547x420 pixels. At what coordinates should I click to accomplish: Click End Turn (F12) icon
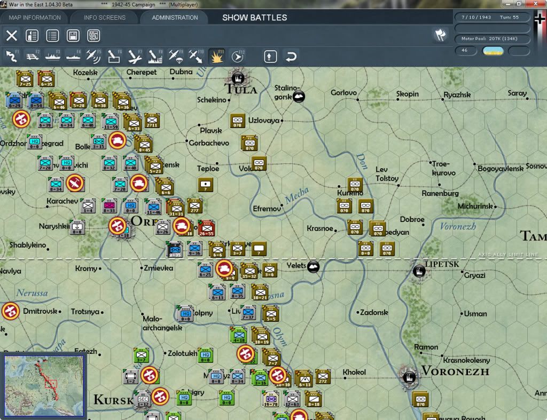[238, 57]
